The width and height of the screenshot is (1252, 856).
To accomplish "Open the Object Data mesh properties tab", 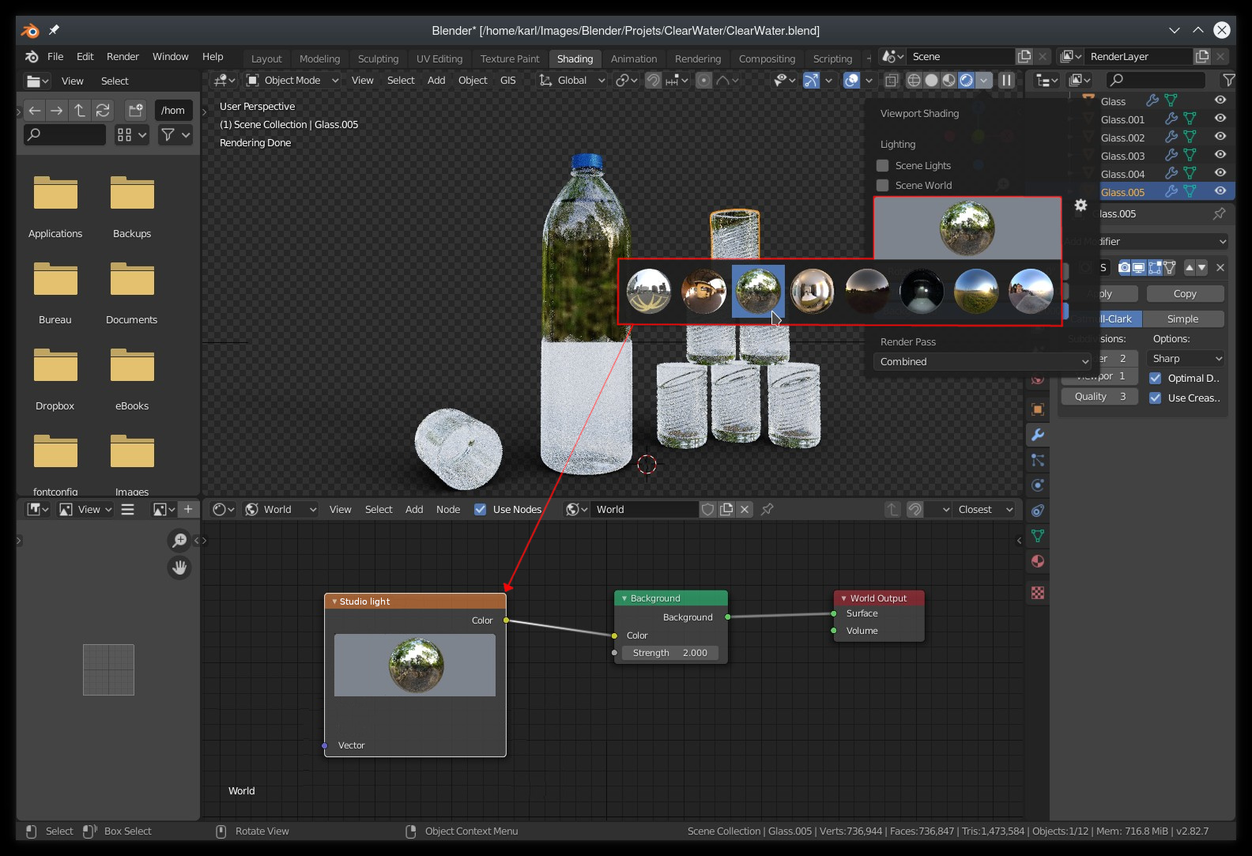I will (x=1038, y=536).
